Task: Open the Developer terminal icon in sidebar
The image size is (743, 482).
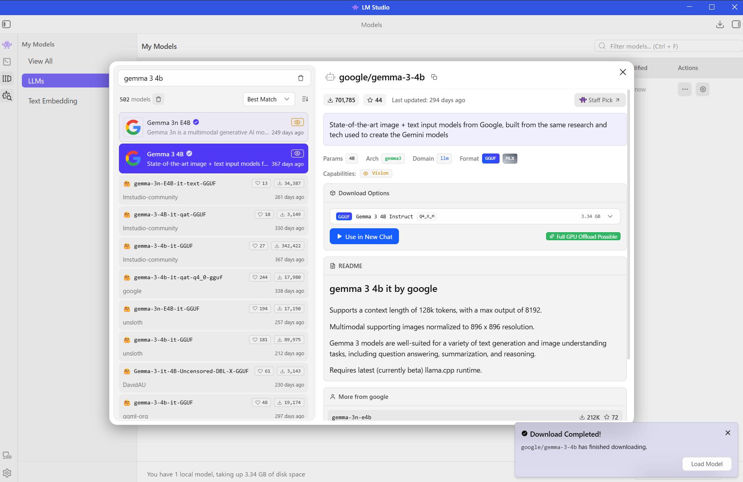Action: click(7, 62)
